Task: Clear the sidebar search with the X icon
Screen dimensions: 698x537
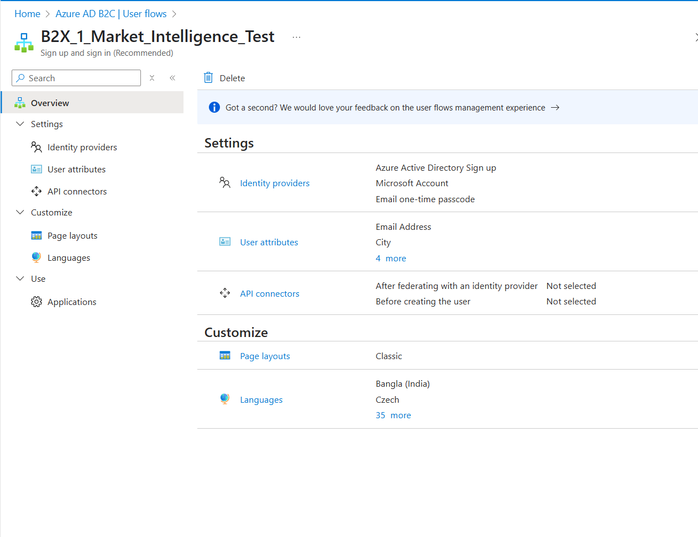Action: (x=152, y=78)
